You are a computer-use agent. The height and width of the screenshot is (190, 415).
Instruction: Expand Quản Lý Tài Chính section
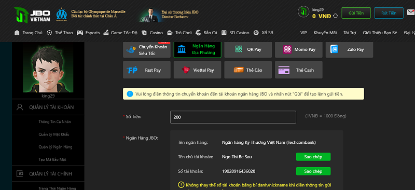coord(48,173)
